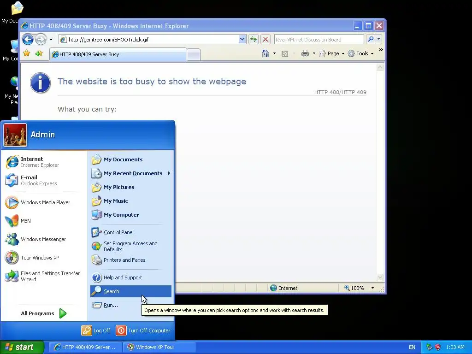Open My Computer from the Start menu
Image resolution: width=472 pixels, height=354 pixels.
tap(130, 215)
